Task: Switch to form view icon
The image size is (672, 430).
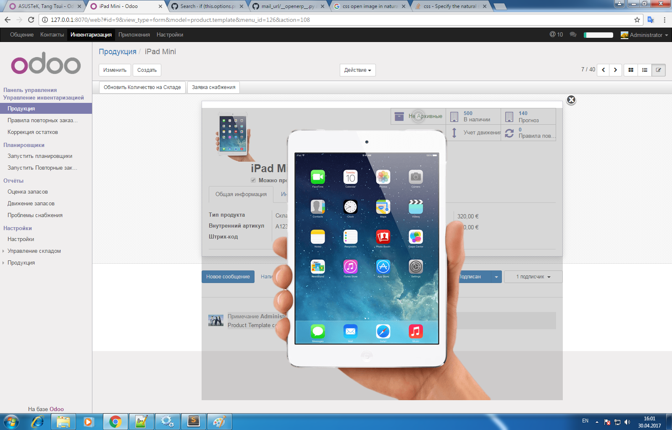Action: click(x=659, y=70)
